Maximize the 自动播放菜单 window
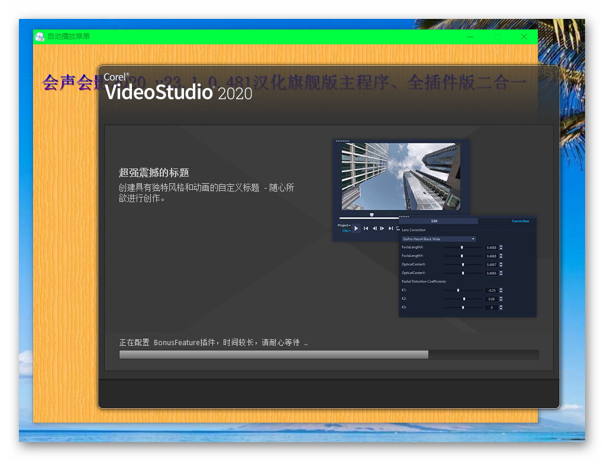 point(497,37)
